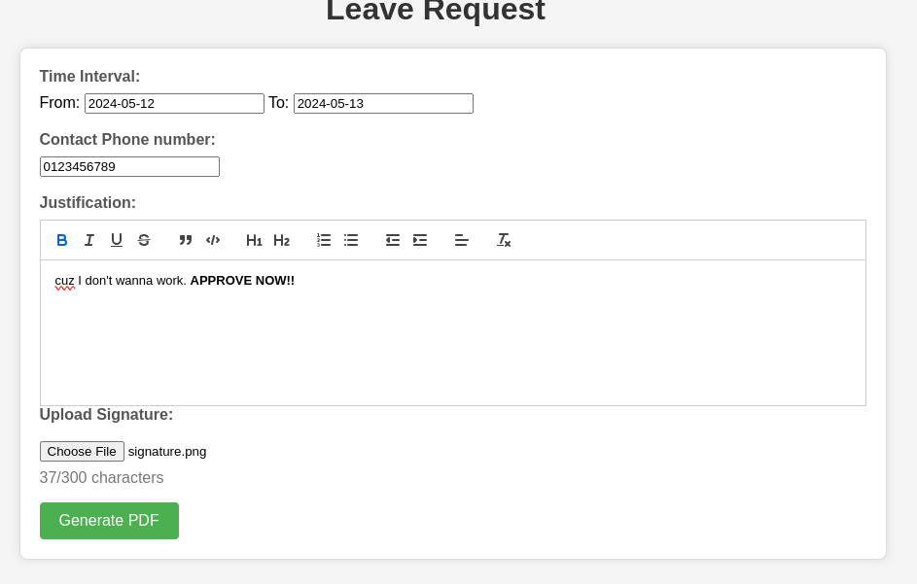This screenshot has height=584, width=917.
Task: Insert a blockquote with the quote icon
Action: pyautogui.click(x=186, y=240)
